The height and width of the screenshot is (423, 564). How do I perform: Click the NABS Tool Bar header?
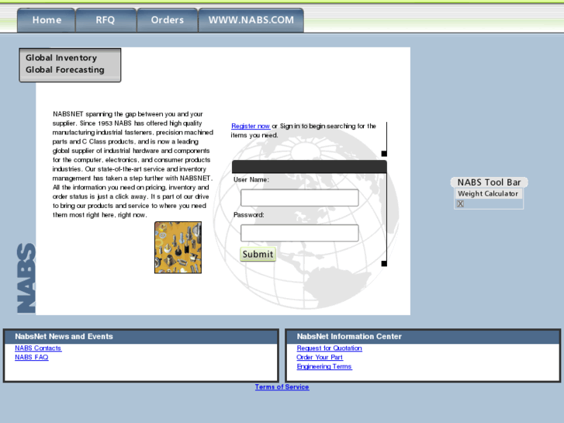pyautogui.click(x=490, y=182)
